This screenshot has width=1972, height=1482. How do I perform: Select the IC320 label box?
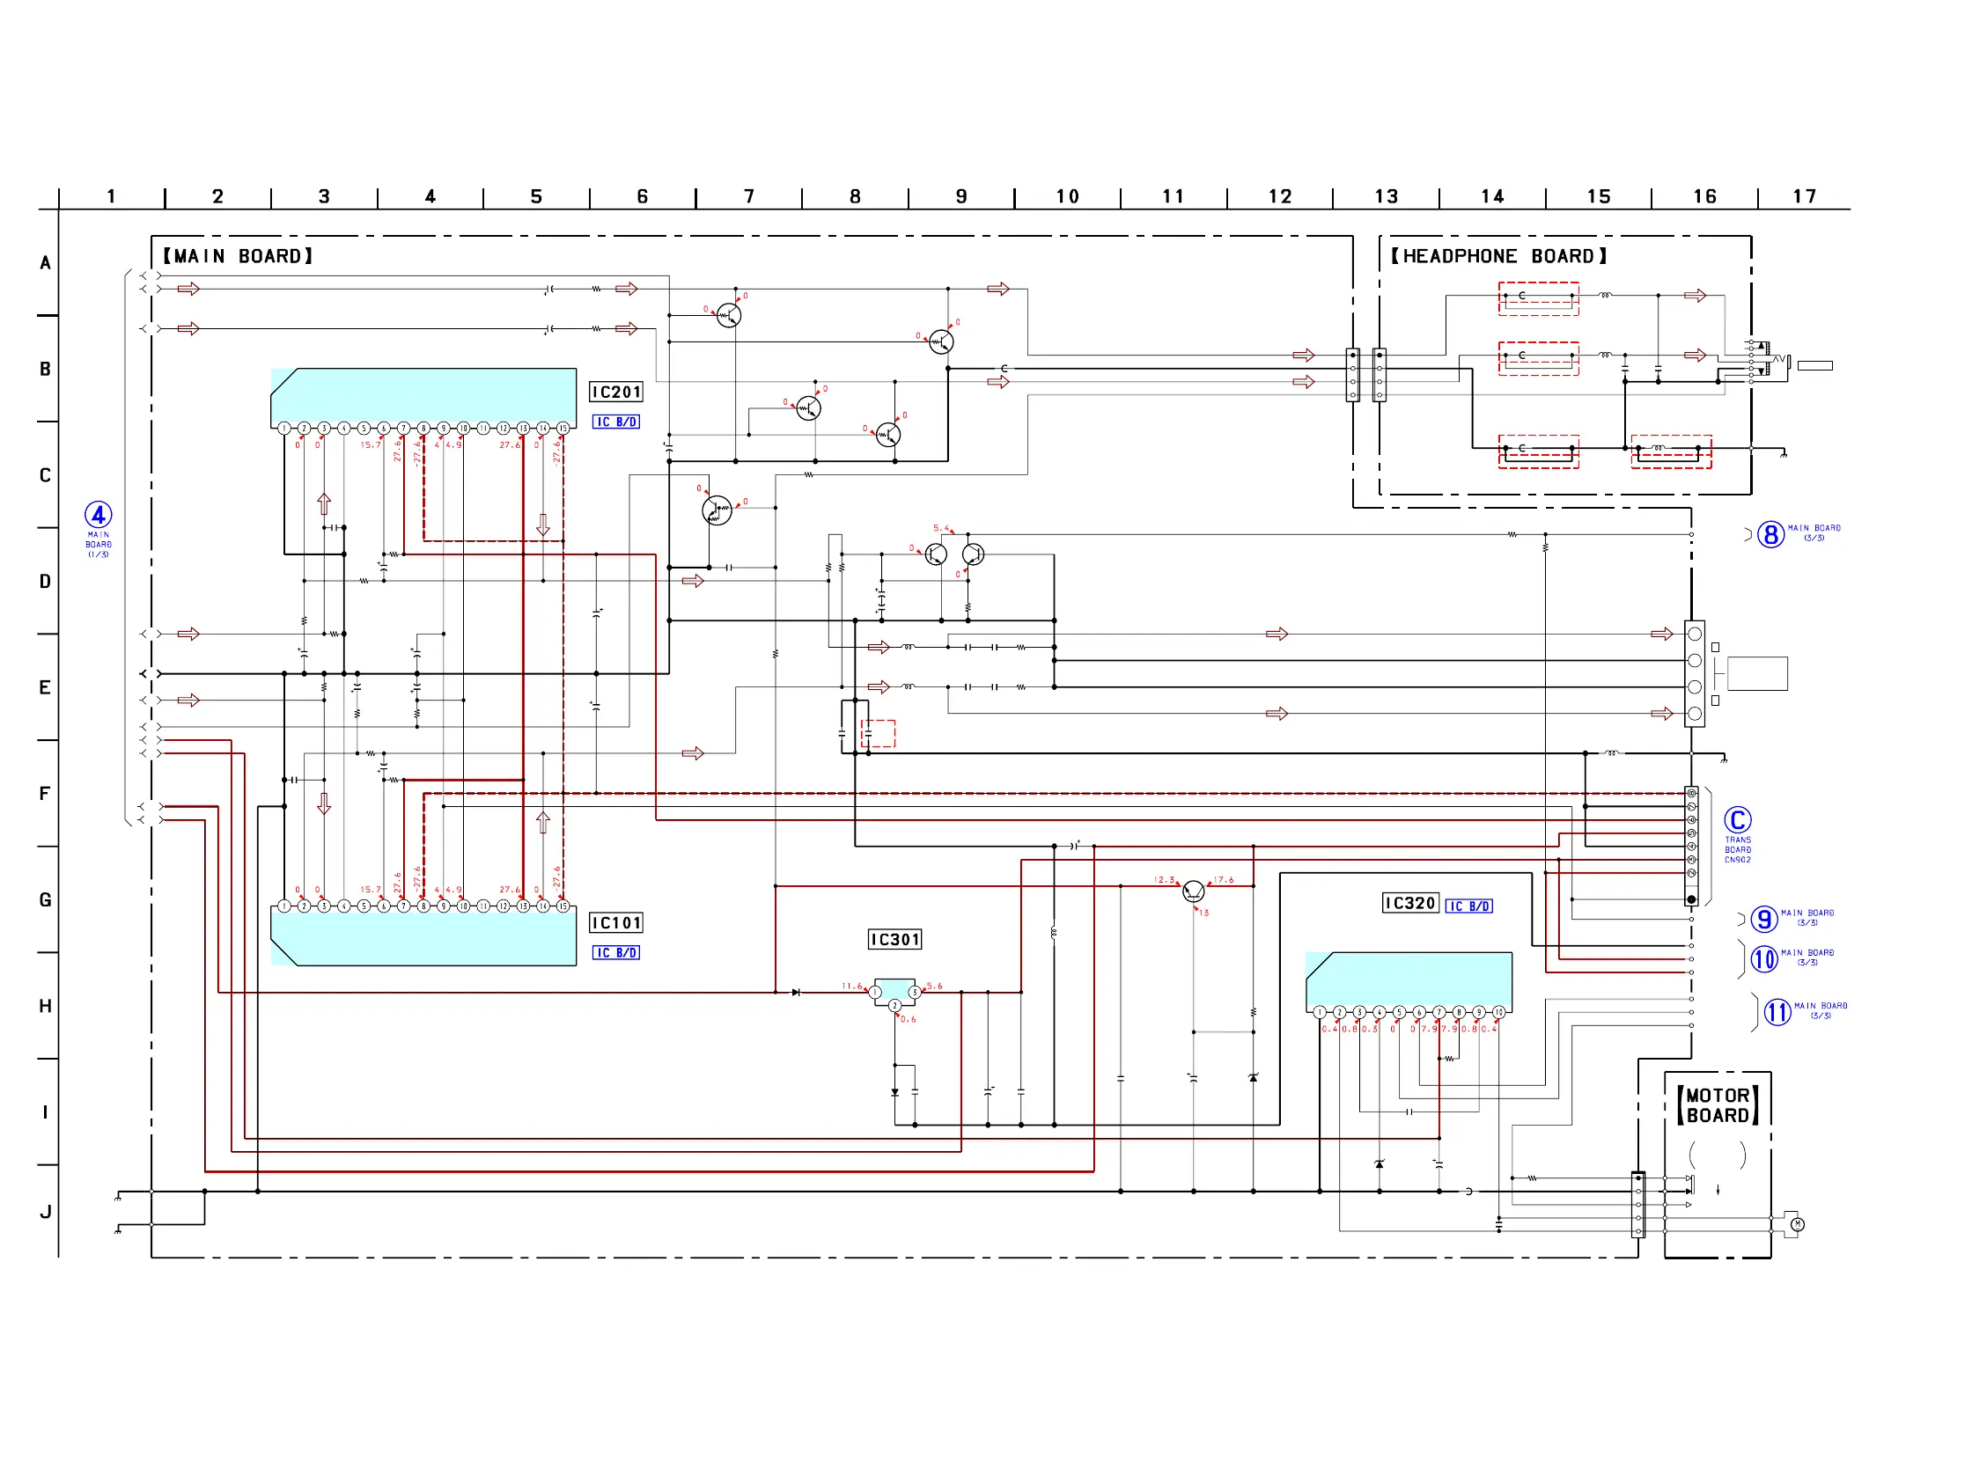pyautogui.click(x=1409, y=904)
